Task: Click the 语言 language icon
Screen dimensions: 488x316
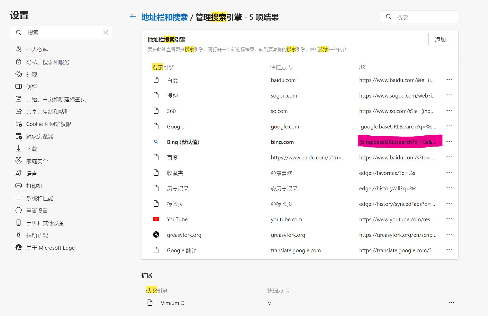Action: [19, 174]
